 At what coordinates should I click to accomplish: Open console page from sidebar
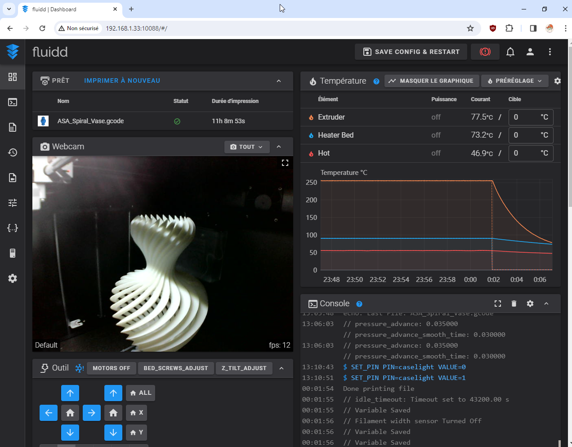click(13, 102)
